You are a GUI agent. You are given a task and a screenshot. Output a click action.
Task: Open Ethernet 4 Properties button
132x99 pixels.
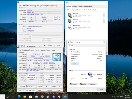tap(74, 84)
